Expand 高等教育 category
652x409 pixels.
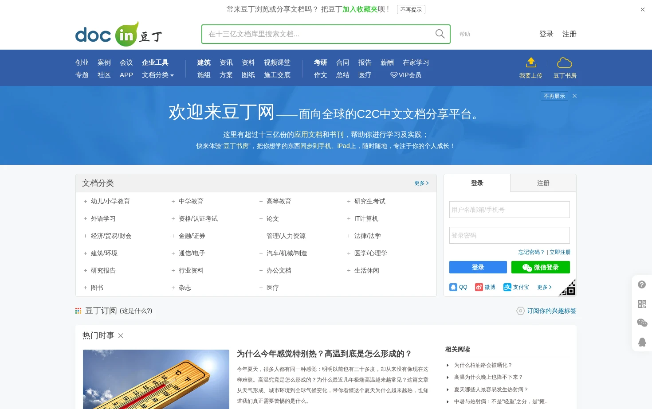pos(261,201)
